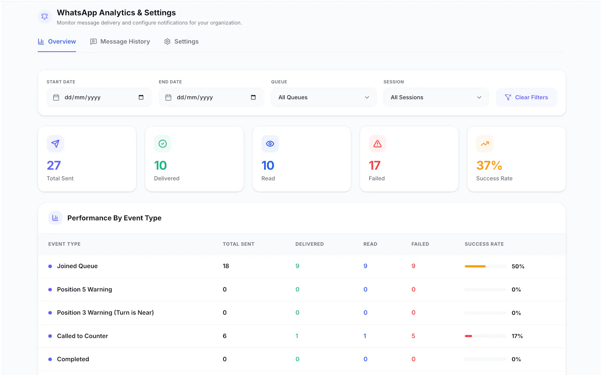Click the Joined Queue 50% label
Screen dimensions: 601x375
518,267
